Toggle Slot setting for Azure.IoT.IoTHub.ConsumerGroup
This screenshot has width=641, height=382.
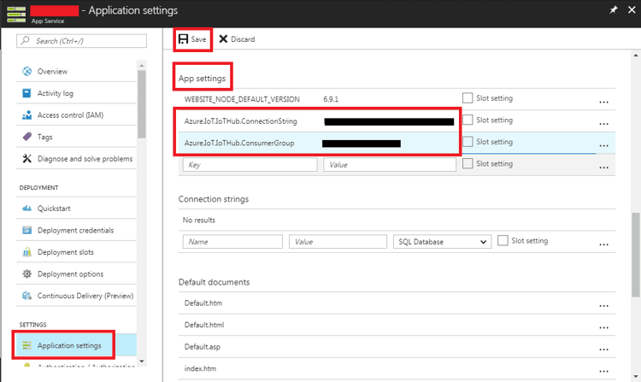[468, 141]
